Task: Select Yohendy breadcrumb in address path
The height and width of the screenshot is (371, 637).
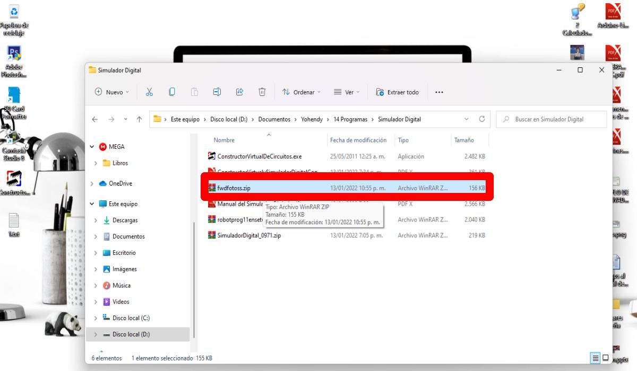Action: 312,119
